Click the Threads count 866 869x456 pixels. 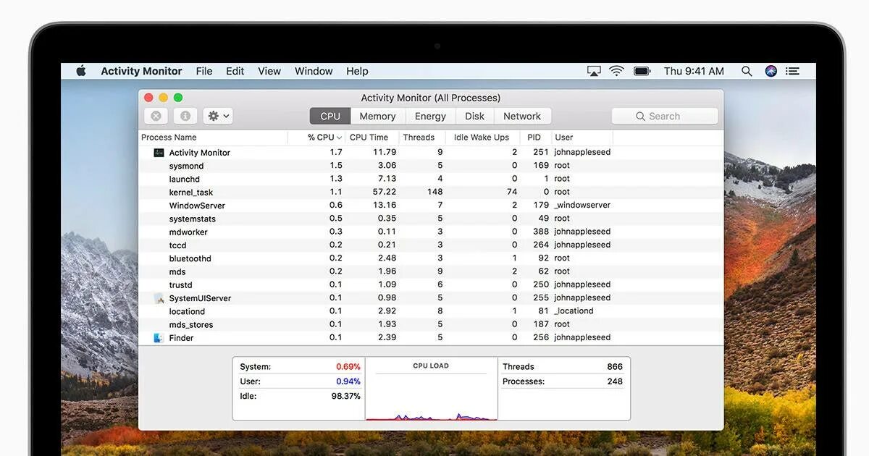[x=615, y=367]
